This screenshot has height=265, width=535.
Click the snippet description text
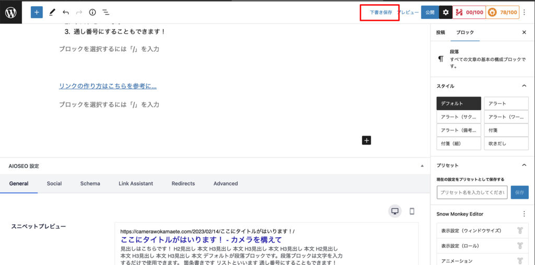(x=231, y=256)
